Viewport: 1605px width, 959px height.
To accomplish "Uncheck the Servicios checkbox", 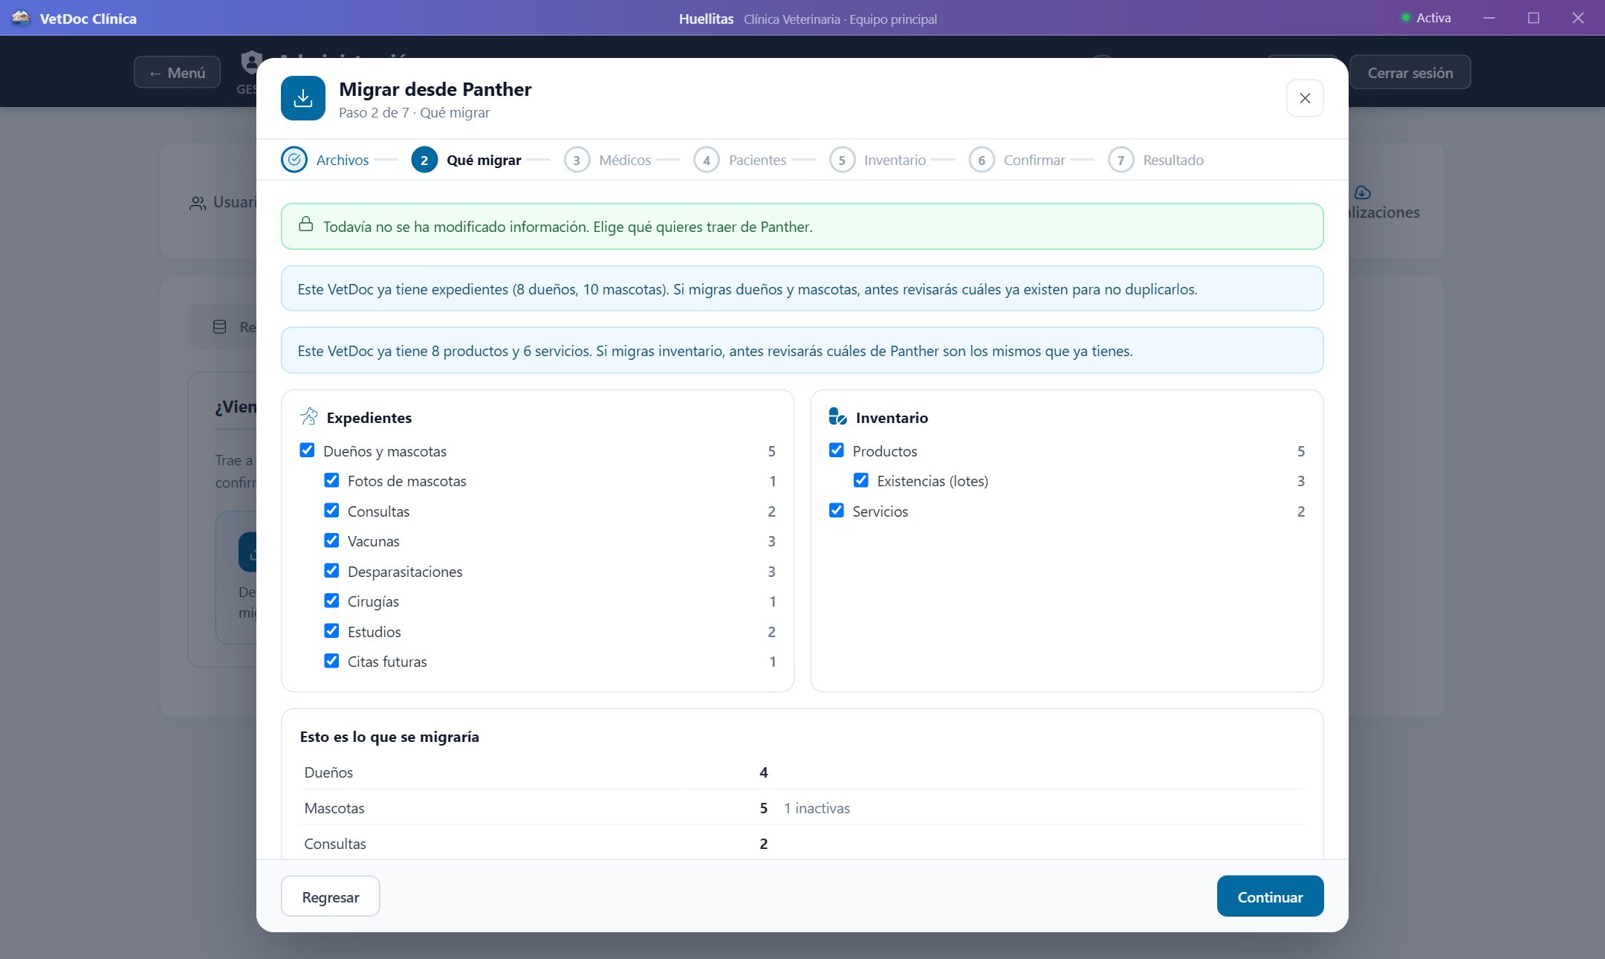I will pos(836,511).
